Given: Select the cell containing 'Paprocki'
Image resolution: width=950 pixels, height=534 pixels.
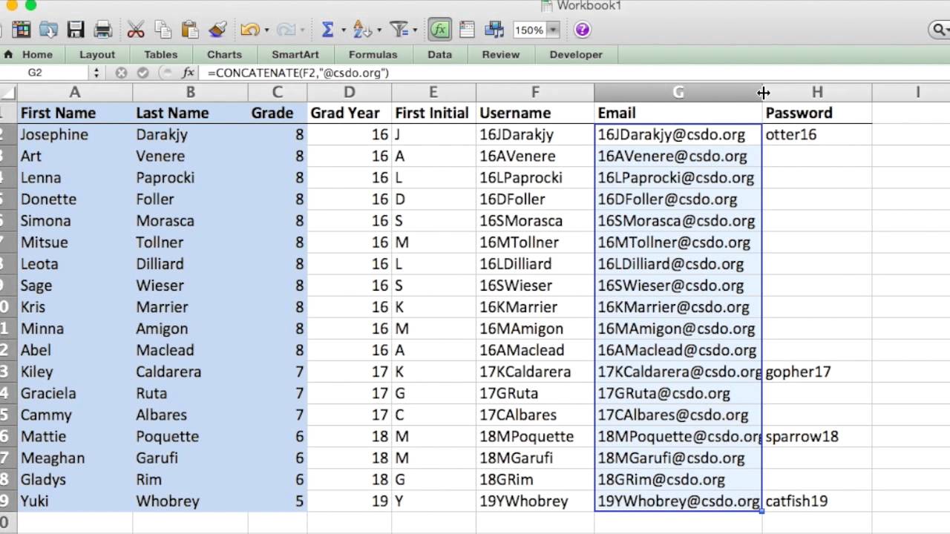Looking at the screenshot, I should pos(191,177).
